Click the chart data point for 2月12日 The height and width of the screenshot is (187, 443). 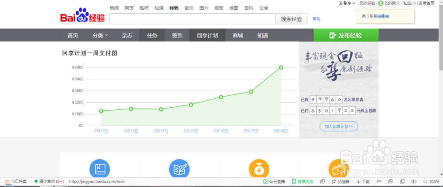(x=101, y=111)
